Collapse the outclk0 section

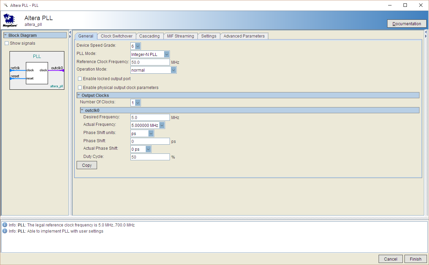(82, 110)
